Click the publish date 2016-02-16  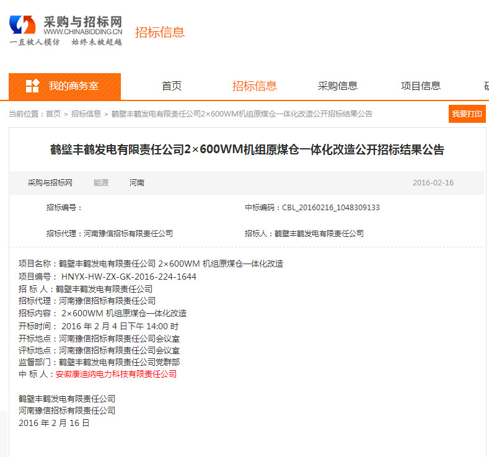(433, 183)
